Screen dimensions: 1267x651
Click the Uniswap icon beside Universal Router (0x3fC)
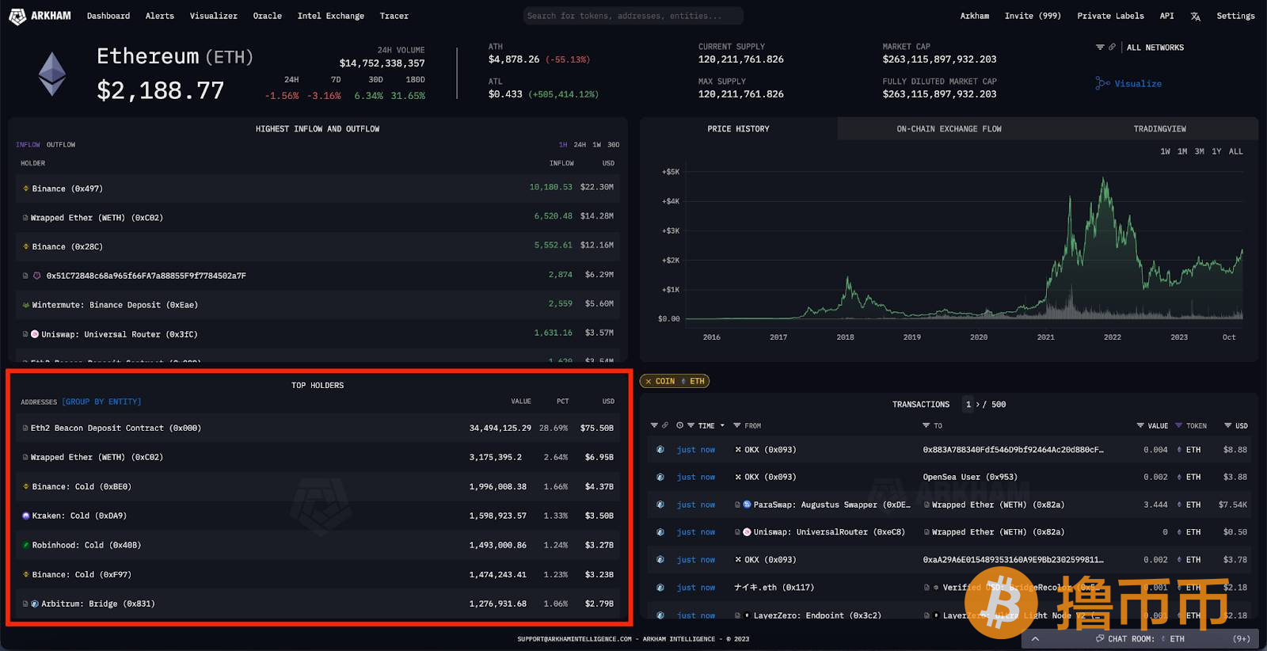(35, 334)
